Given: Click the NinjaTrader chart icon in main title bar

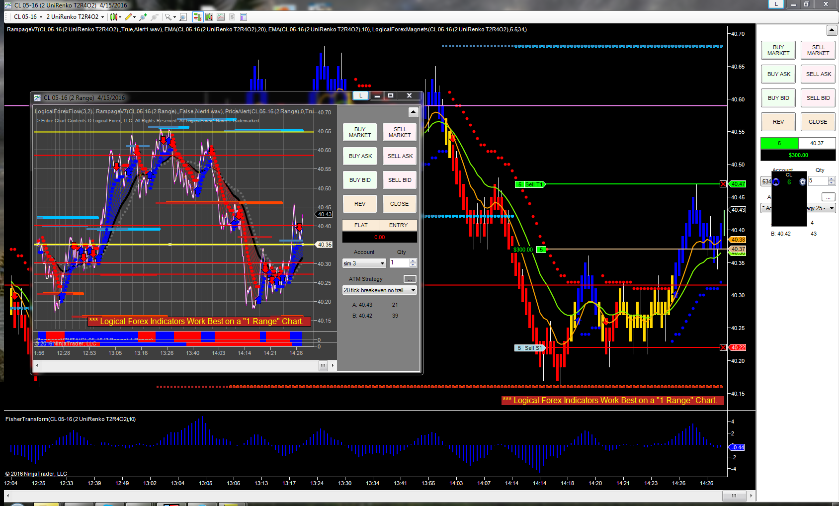Looking at the screenshot, I should pos(7,5).
